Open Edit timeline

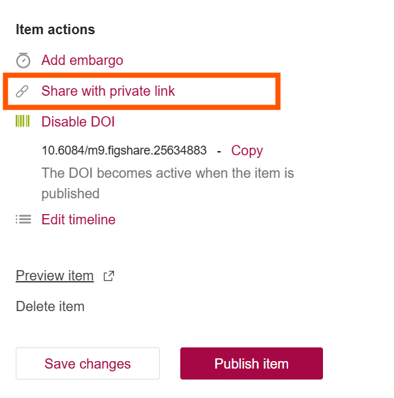[79, 220]
